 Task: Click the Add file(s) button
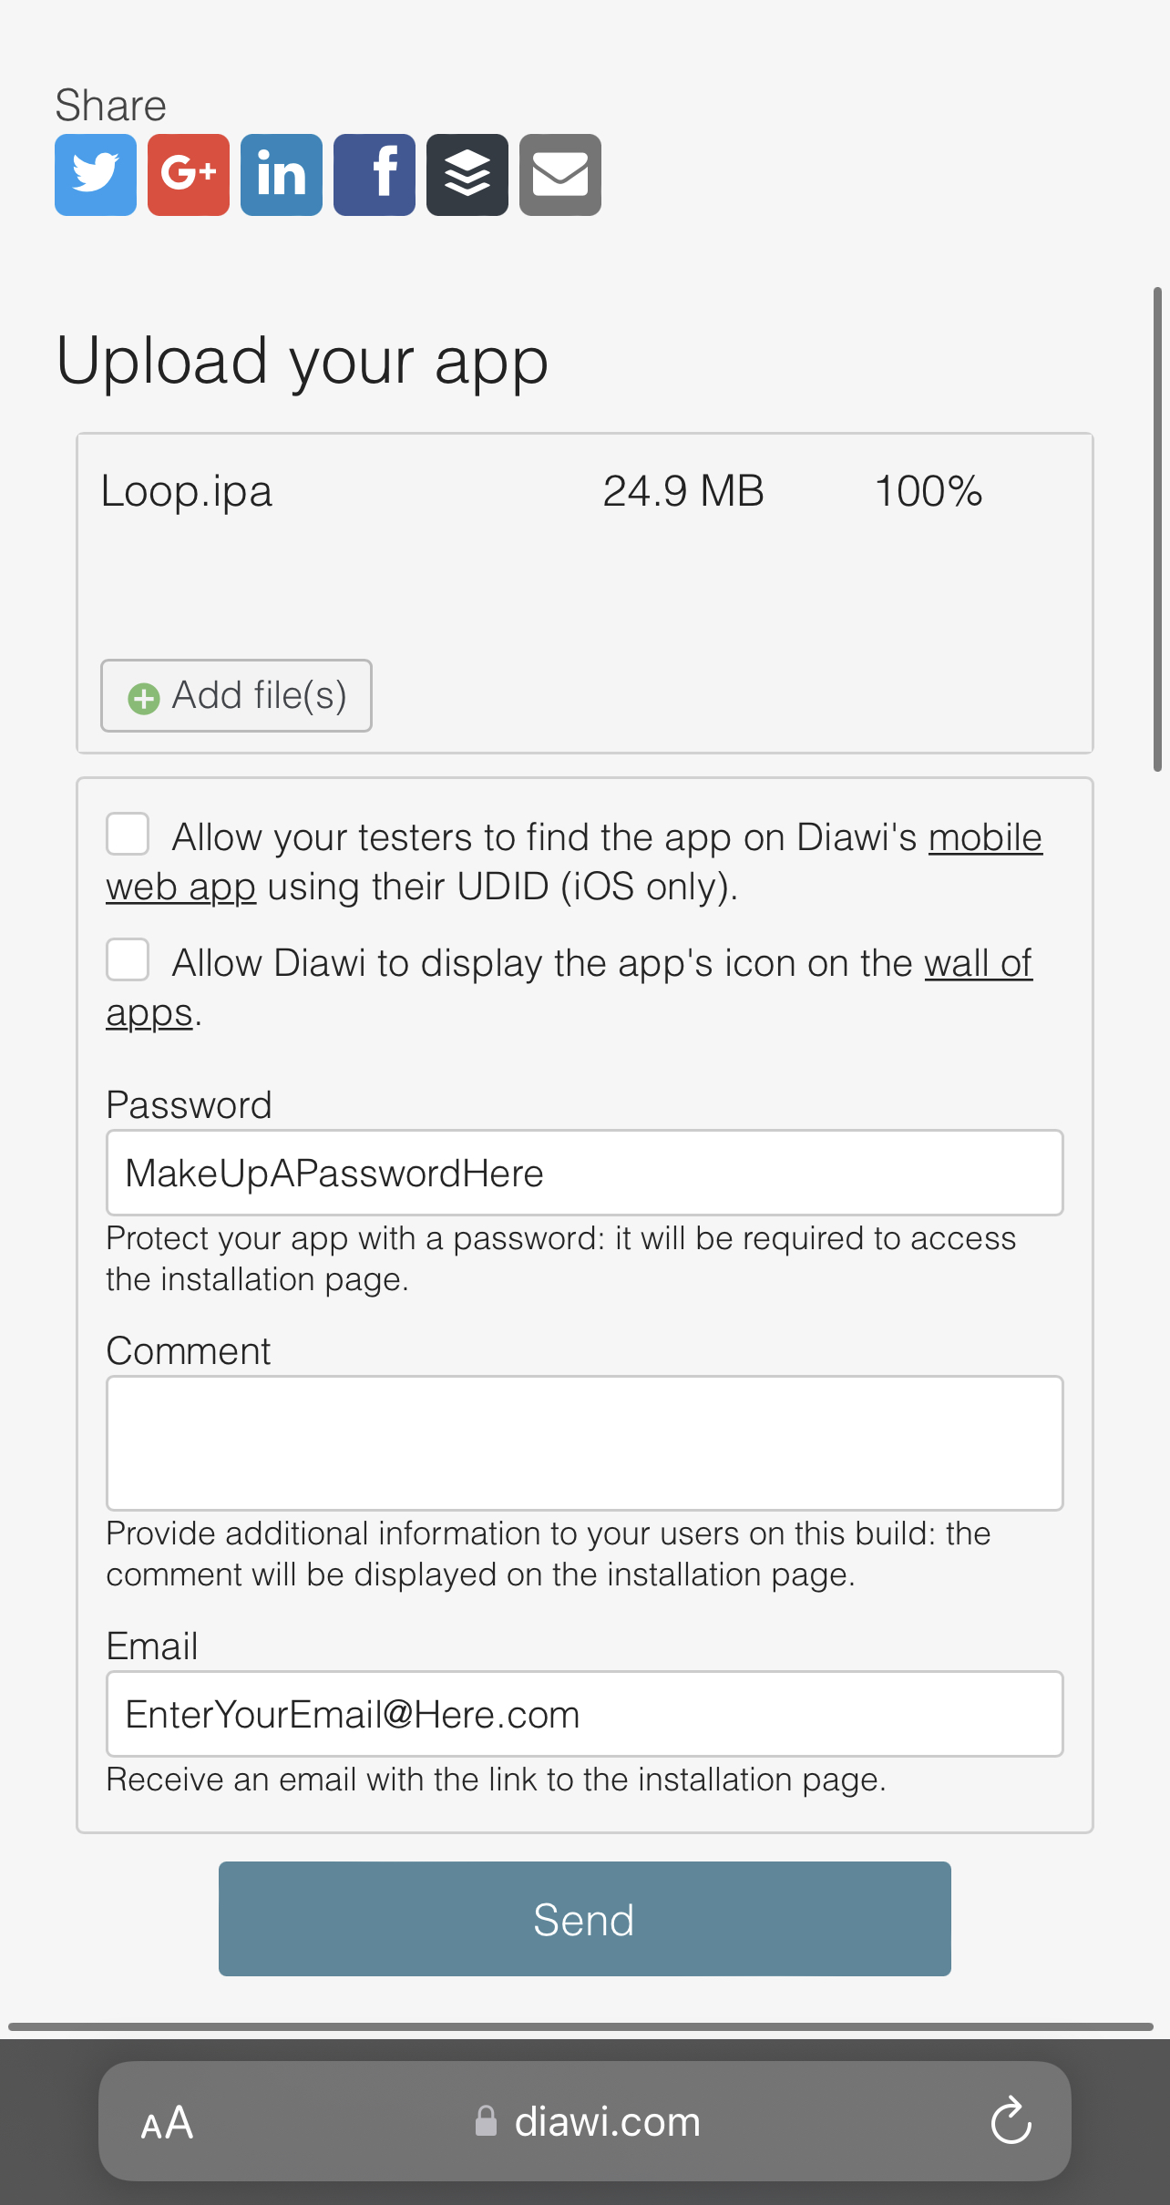[x=236, y=695]
